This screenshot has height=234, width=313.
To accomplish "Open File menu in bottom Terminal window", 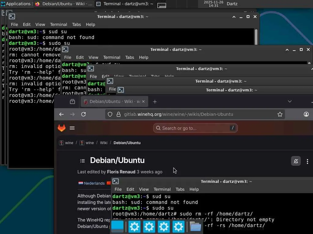I will click(x=118, y=189).
